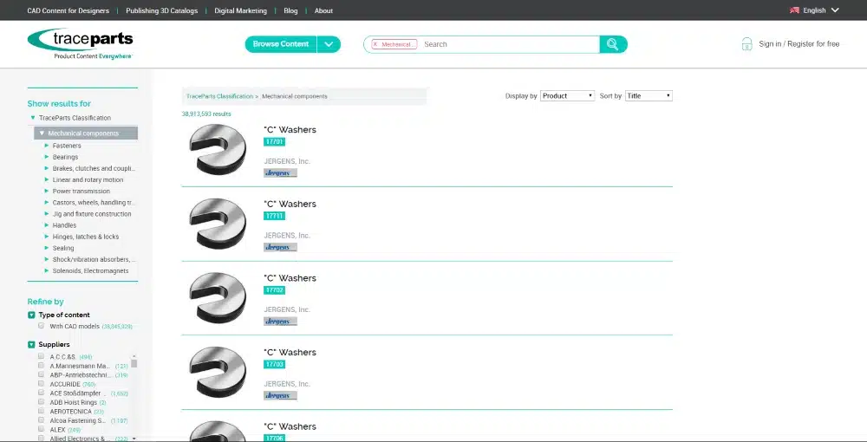Click Jergens logo under product 17701
This screenshot has height=442, width=867.
click(280, 173)
